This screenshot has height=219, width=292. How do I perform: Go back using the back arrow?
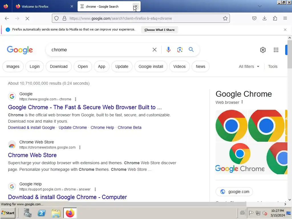(7, 19)
